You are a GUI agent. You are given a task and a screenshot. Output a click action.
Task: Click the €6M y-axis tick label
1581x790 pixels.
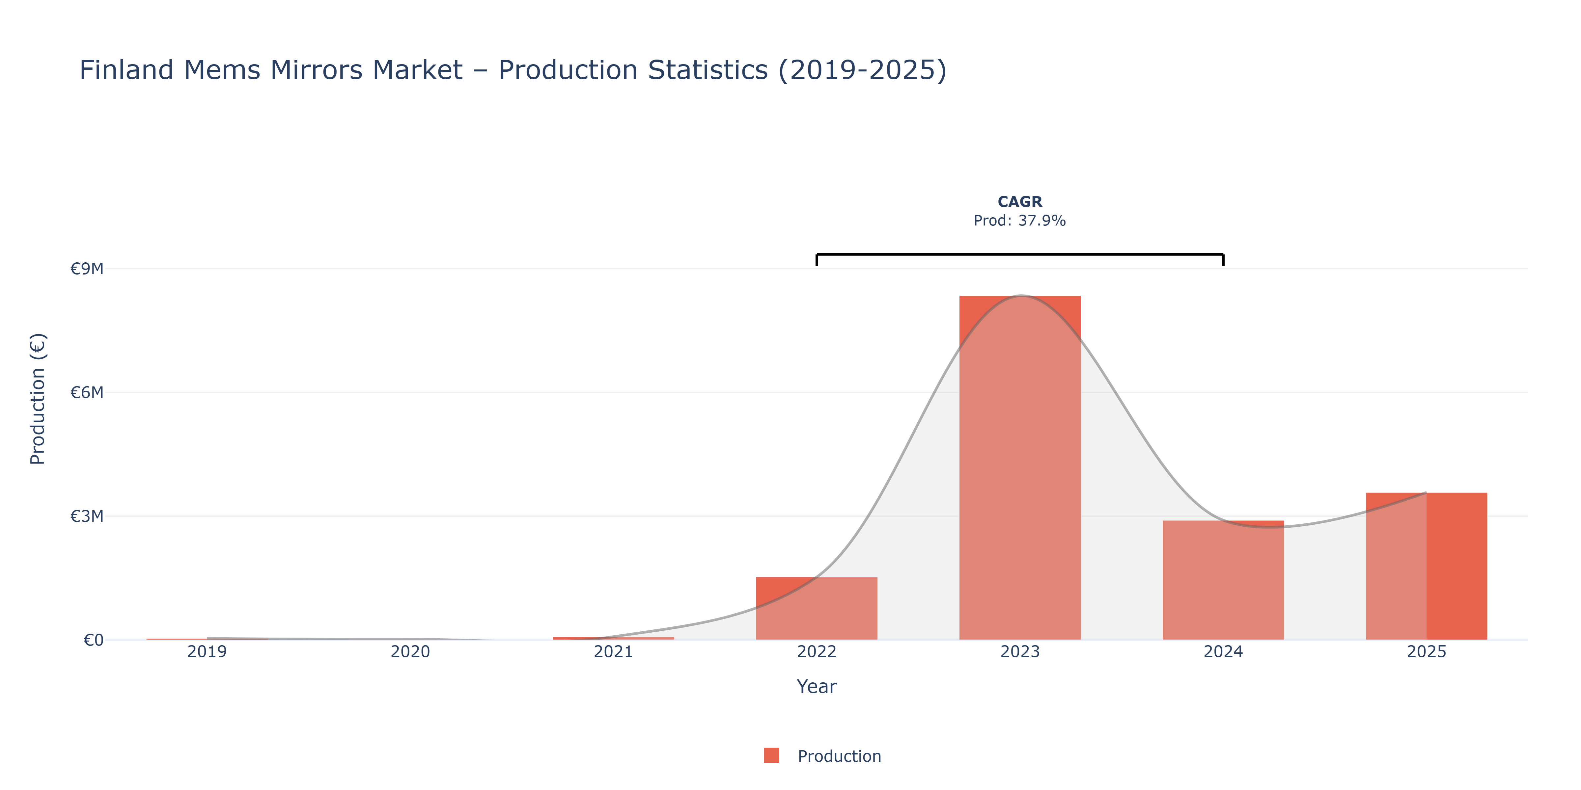[87, 393]
